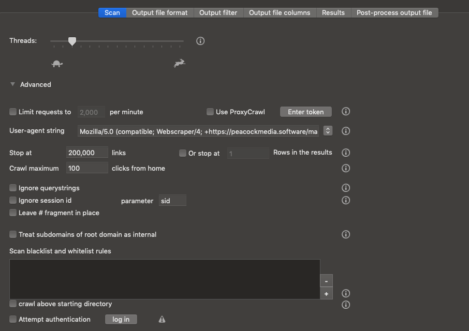
Task: Check Treat subdomains of root domain as internal
Action: (13, 234)
